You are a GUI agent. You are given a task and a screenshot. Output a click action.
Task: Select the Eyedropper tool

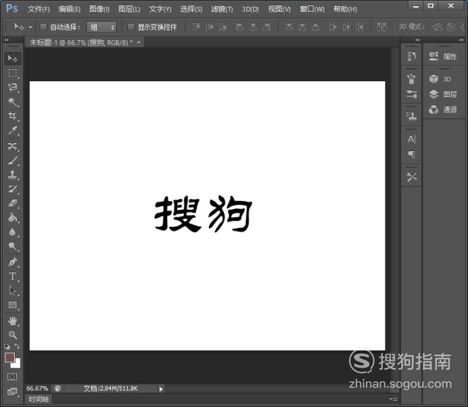click(x=13, y=130)
